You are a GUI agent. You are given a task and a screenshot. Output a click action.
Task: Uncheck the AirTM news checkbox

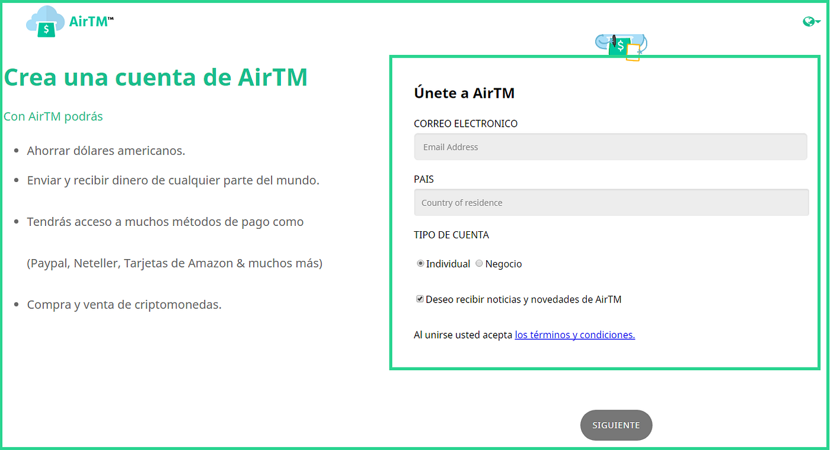420,299
